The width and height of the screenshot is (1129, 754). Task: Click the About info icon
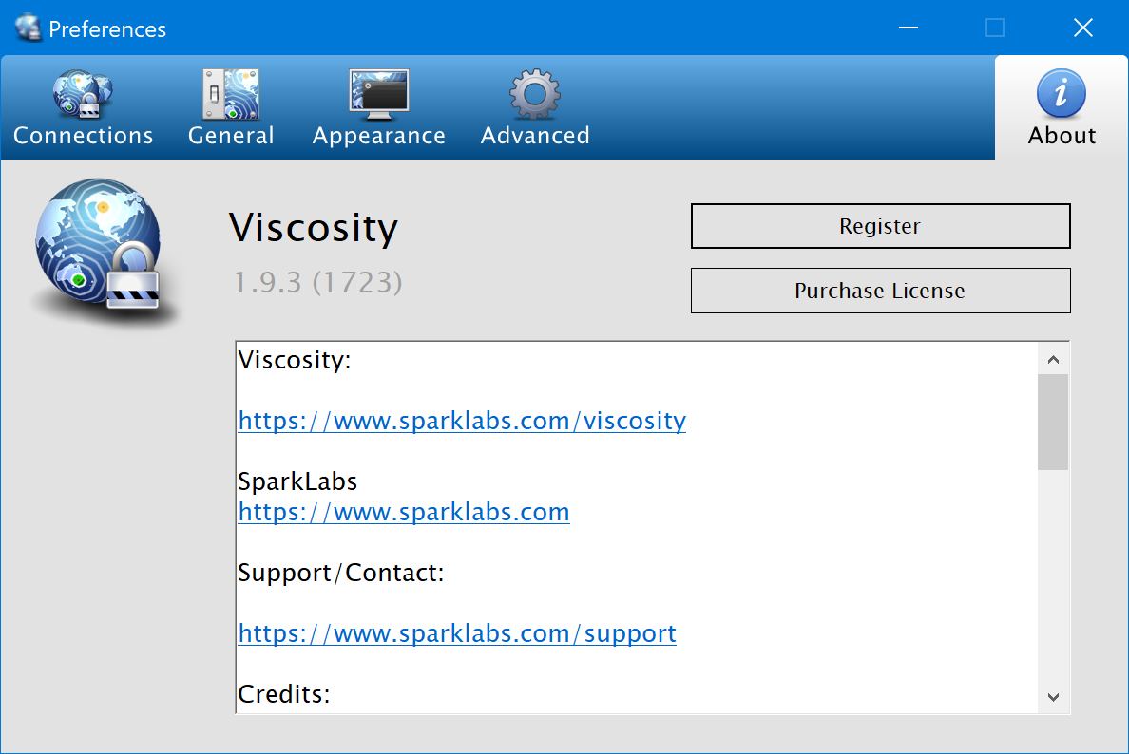(x=1062, y=94)
